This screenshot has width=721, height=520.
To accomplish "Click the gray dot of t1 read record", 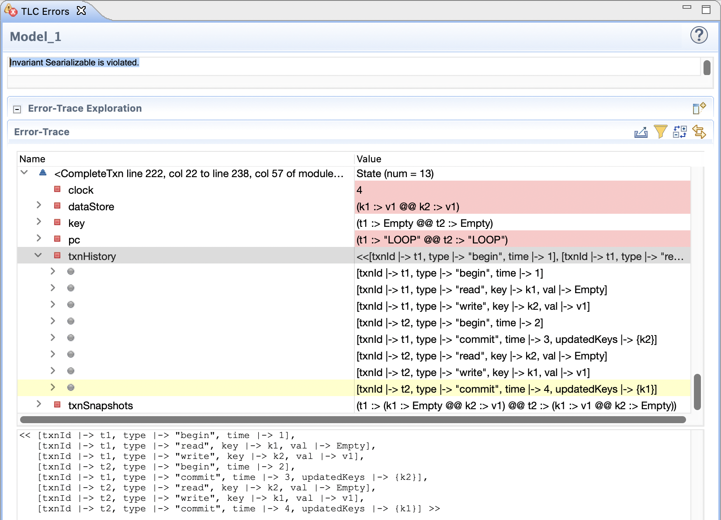I will point(71,288).
